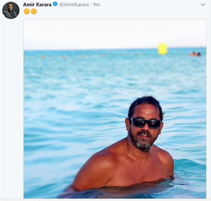The image size is (211, 201).
Task: Open the attached beach photo
Action: (x=115, y=109)
